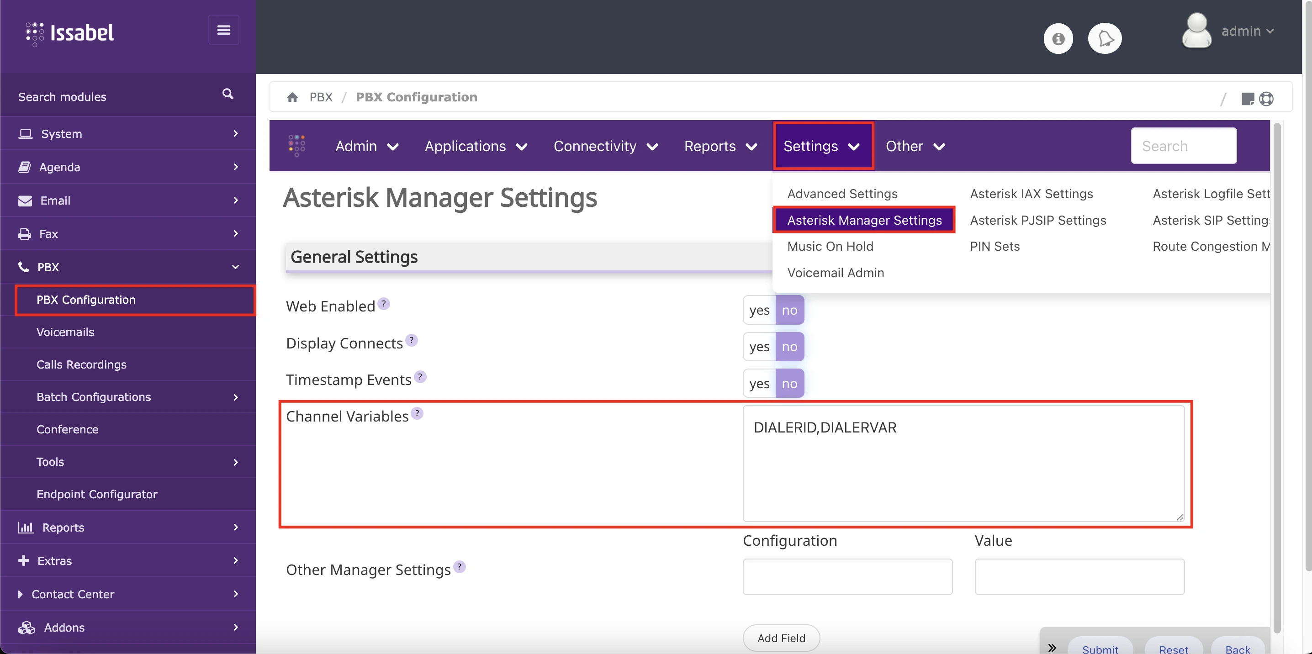Screen dimensions: 1312x654
Task: Click the help lifesaver icon near the breadcrumb
Action: [x=1267, y=98]
